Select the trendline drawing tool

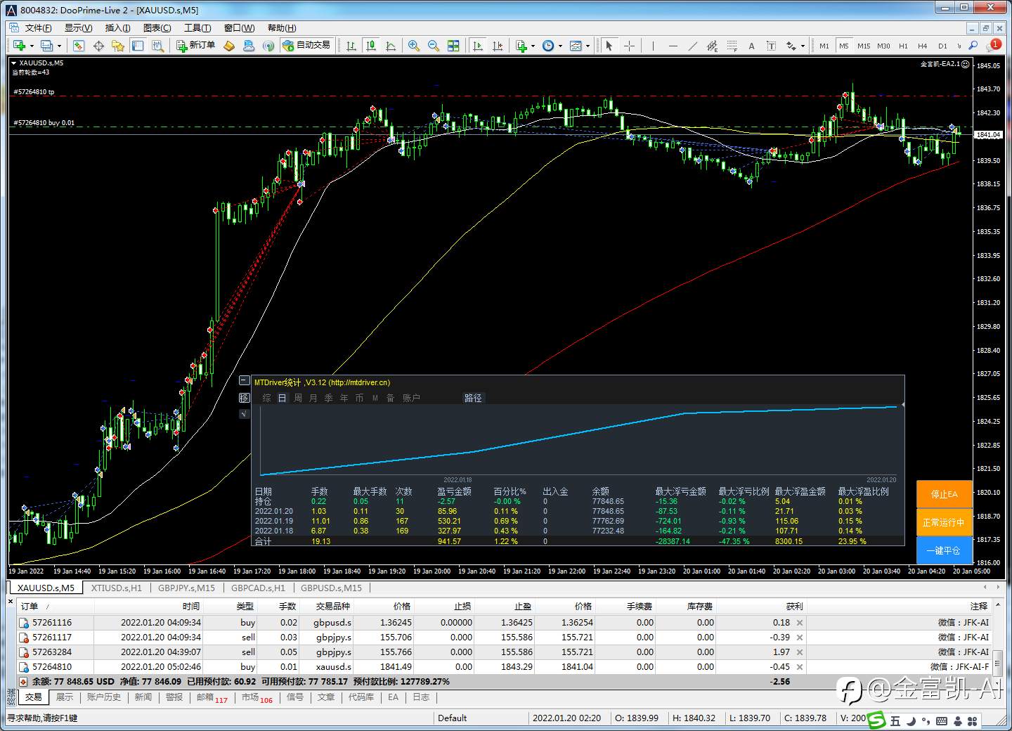coord(692,46)
